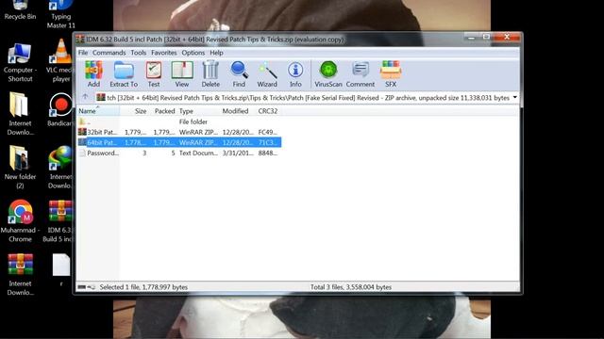Open the Wizard tool
This screenshot has width=604, height=339.
click(x=267, y=73)
